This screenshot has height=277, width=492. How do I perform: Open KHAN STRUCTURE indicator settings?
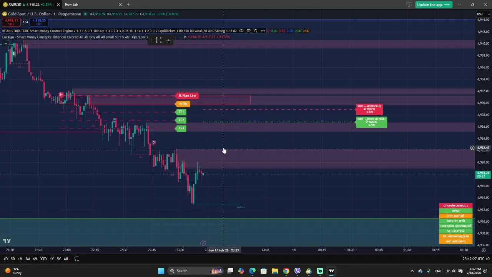248,31
